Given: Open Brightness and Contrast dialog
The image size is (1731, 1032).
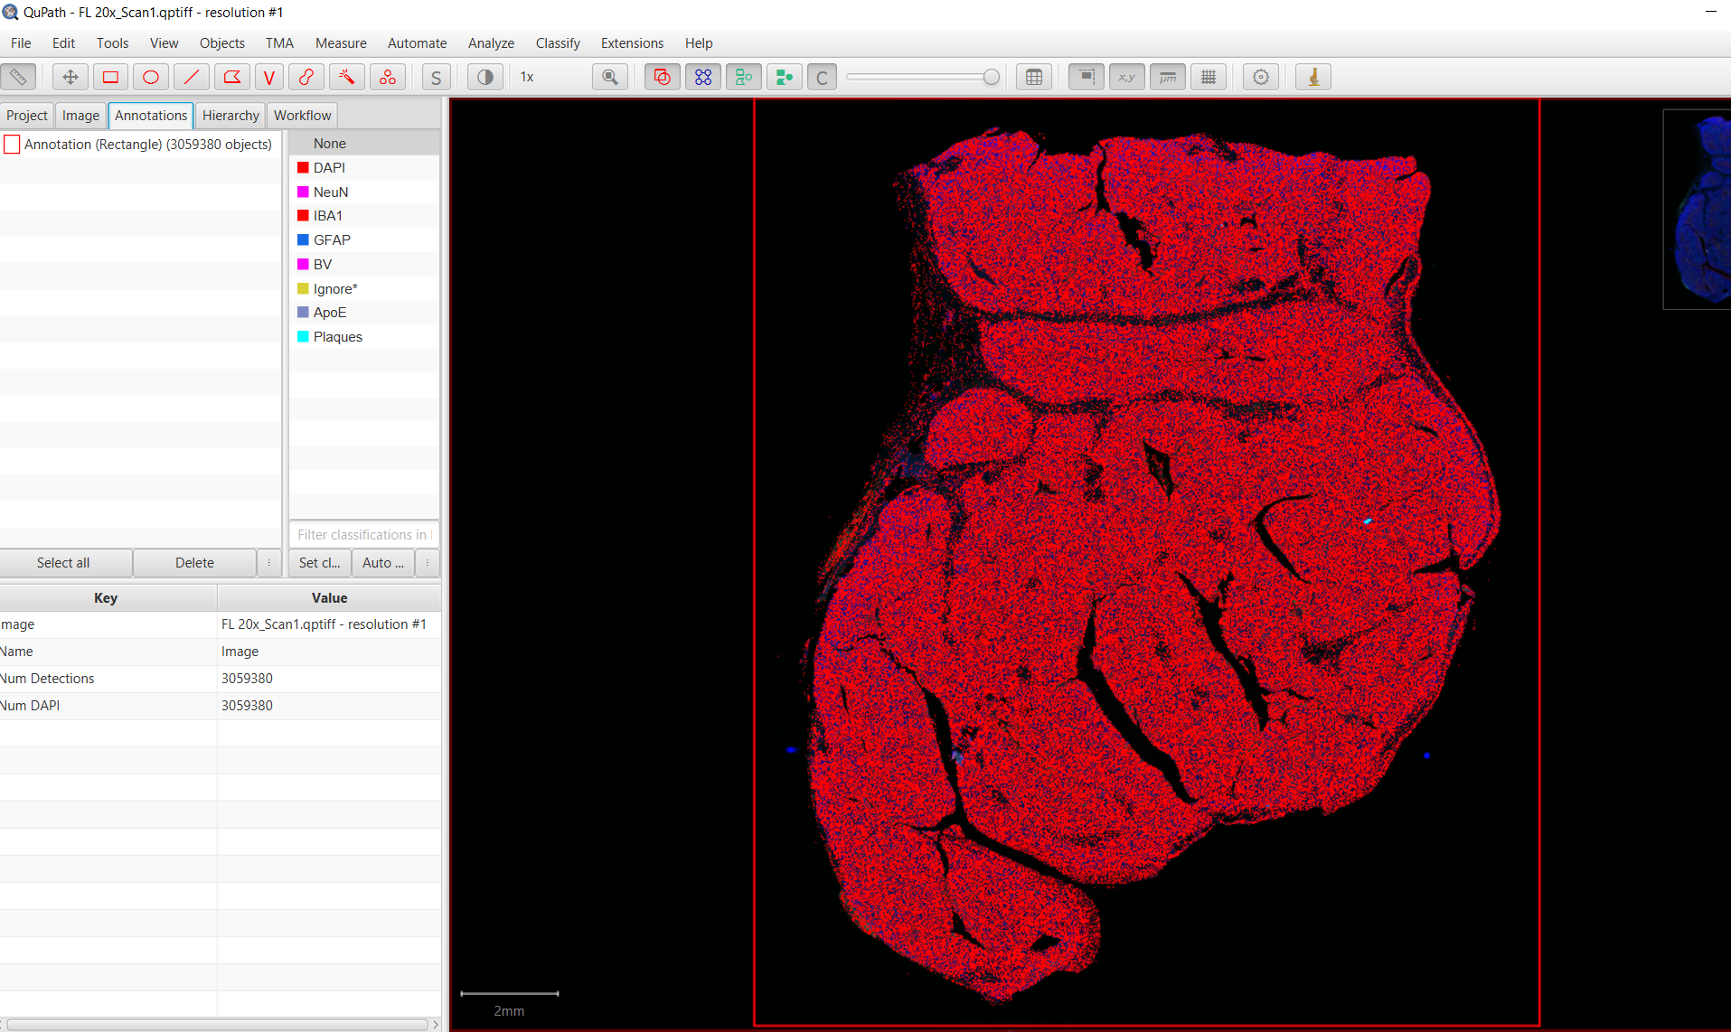Looking at the screenshot, I should (485, 77).
